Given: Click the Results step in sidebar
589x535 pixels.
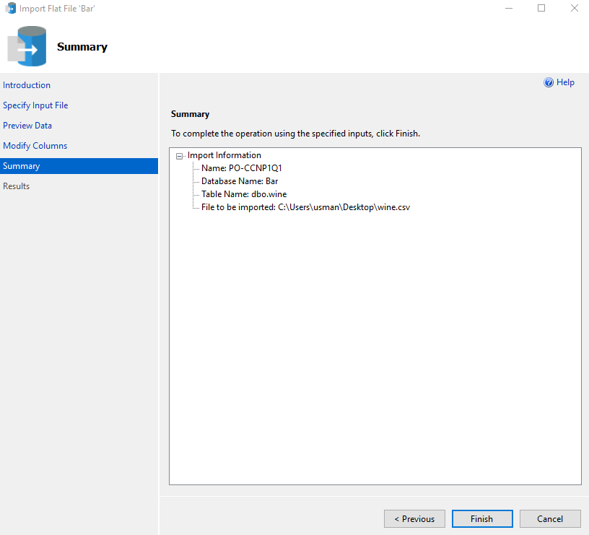Looking at the screenshot, I should coord(16,186).
